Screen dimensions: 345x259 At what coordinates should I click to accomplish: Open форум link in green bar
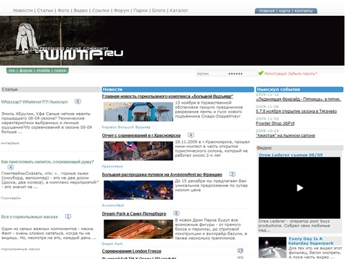click(26, 70)
